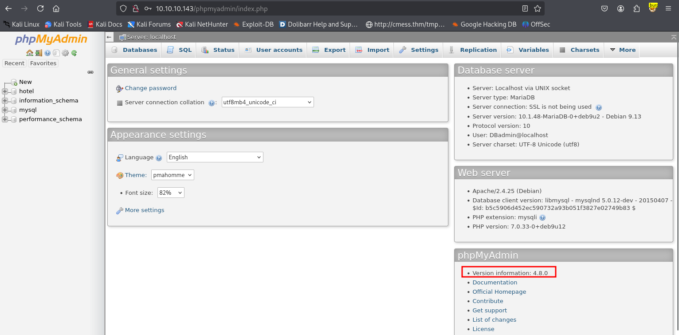This screenshot has height=335, width=679.
Task: Click the Favorites button in sidebar
Action: click(x=43, y=63)
